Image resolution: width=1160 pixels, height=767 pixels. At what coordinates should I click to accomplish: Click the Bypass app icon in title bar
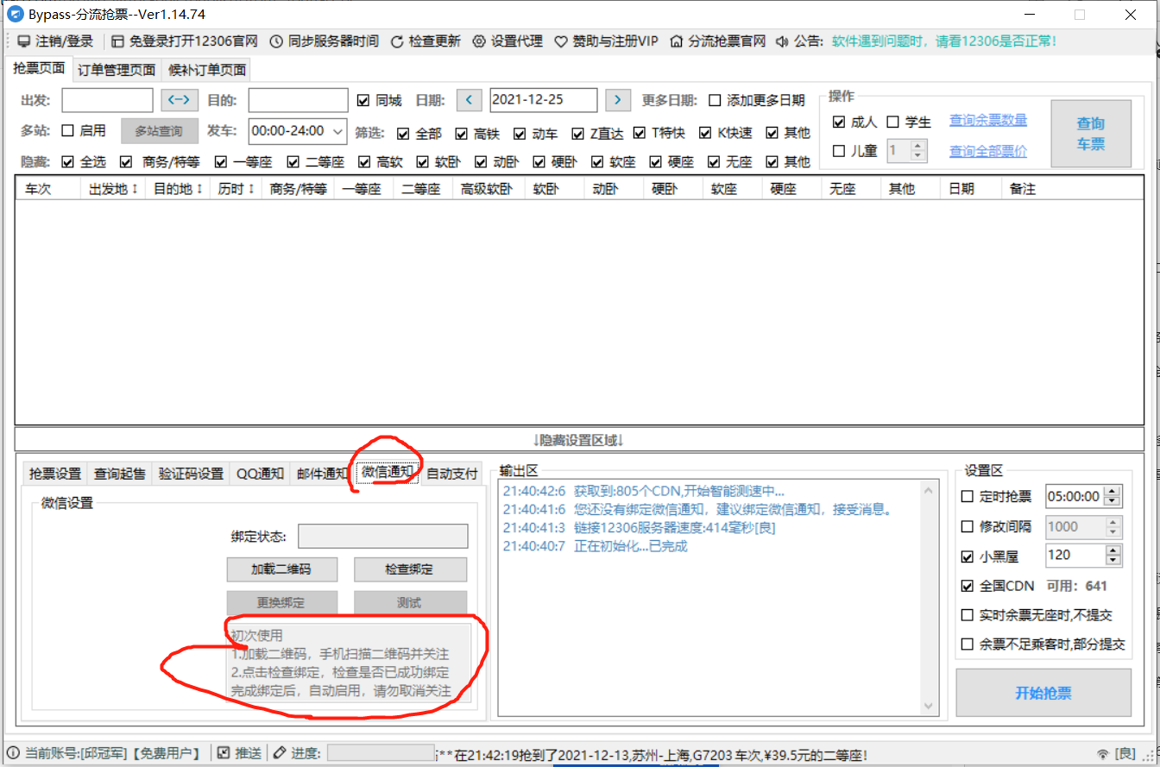click(15, 15)
